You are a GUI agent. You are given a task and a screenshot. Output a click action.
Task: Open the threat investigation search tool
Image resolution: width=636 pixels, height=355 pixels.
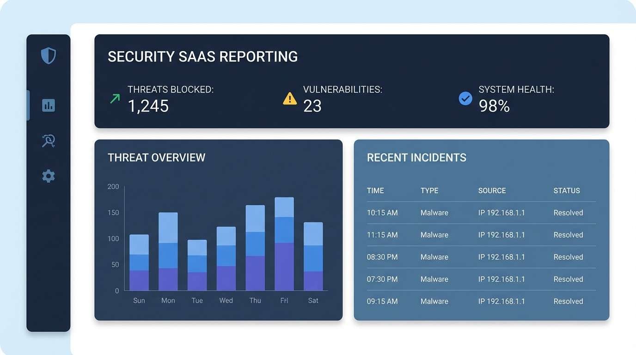click(48, 141)
